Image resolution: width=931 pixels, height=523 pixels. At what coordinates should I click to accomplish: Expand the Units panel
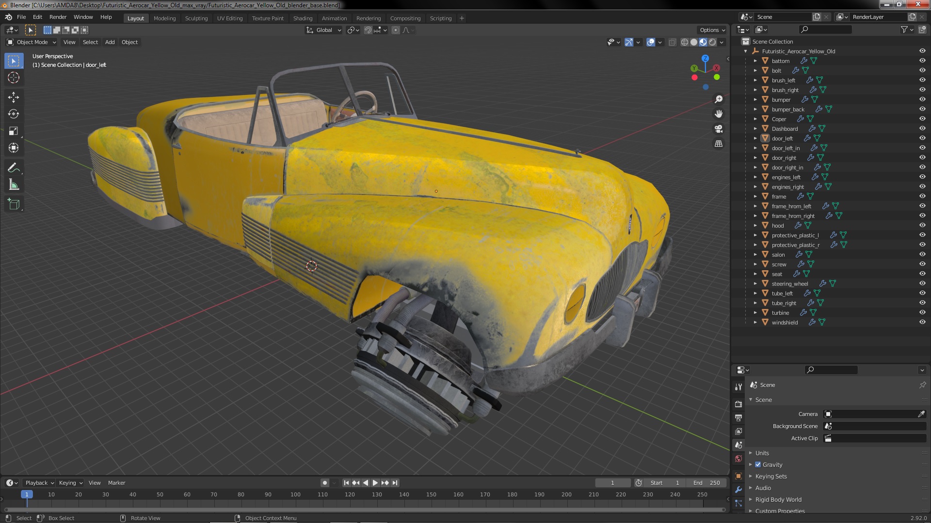[762, 453]
